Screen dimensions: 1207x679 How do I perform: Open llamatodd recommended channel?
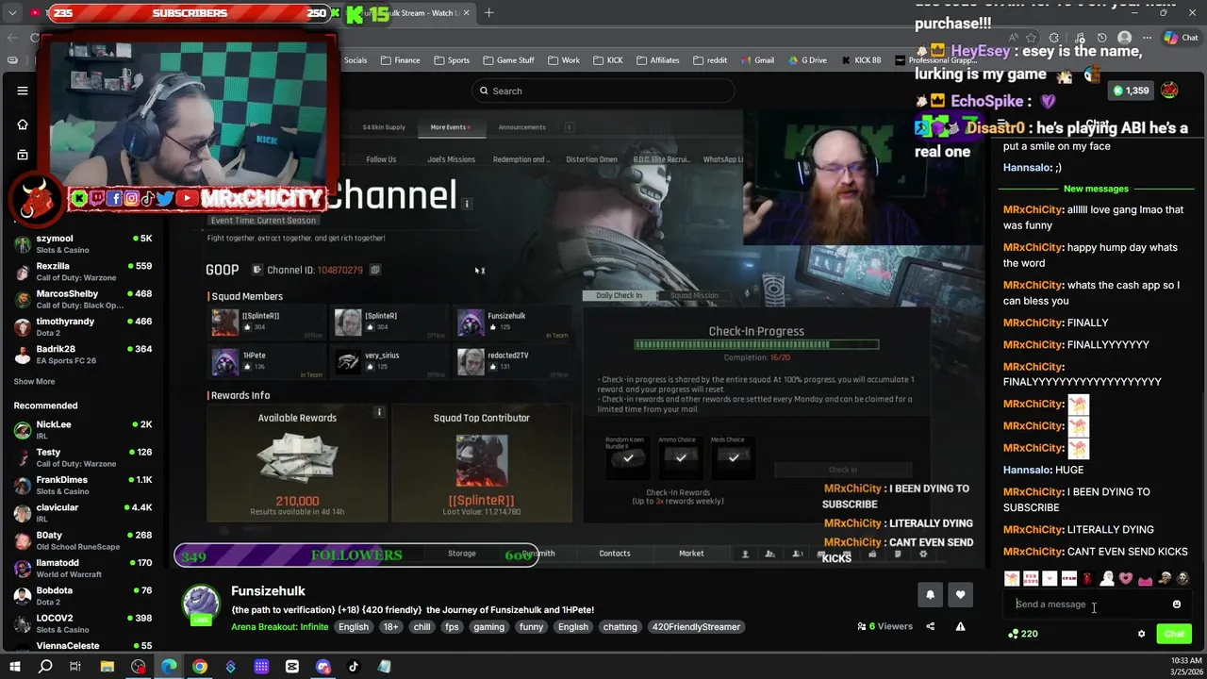pyautogui.click(x=83, y=568)
